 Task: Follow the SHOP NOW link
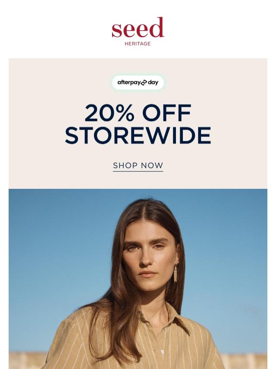point(138,165)
